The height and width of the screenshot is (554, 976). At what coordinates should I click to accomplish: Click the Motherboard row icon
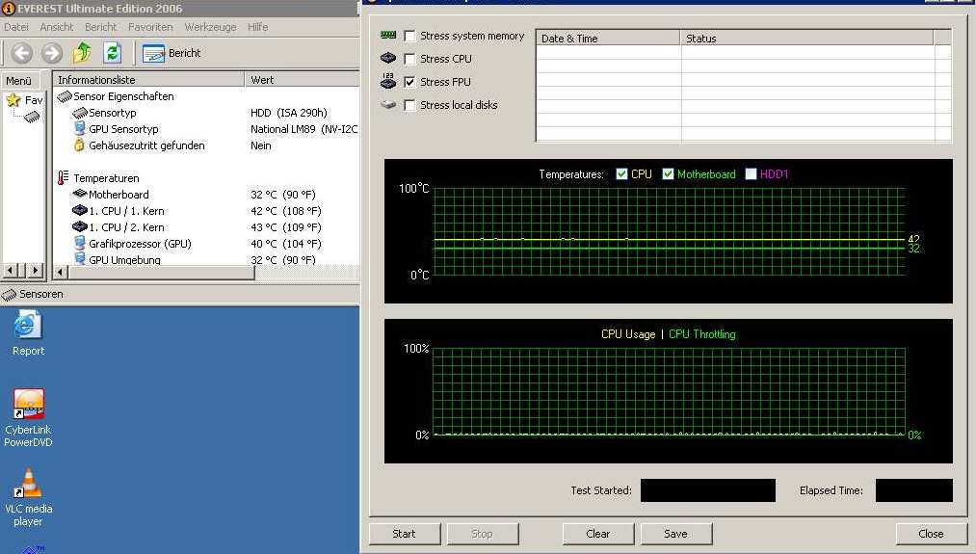tap(80, 195)
